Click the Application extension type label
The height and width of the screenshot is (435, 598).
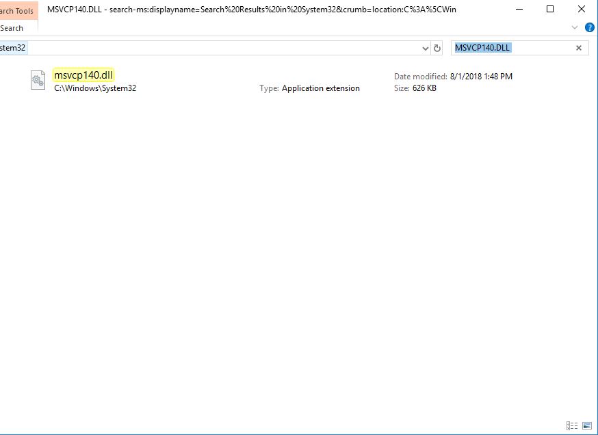[321, 88]
